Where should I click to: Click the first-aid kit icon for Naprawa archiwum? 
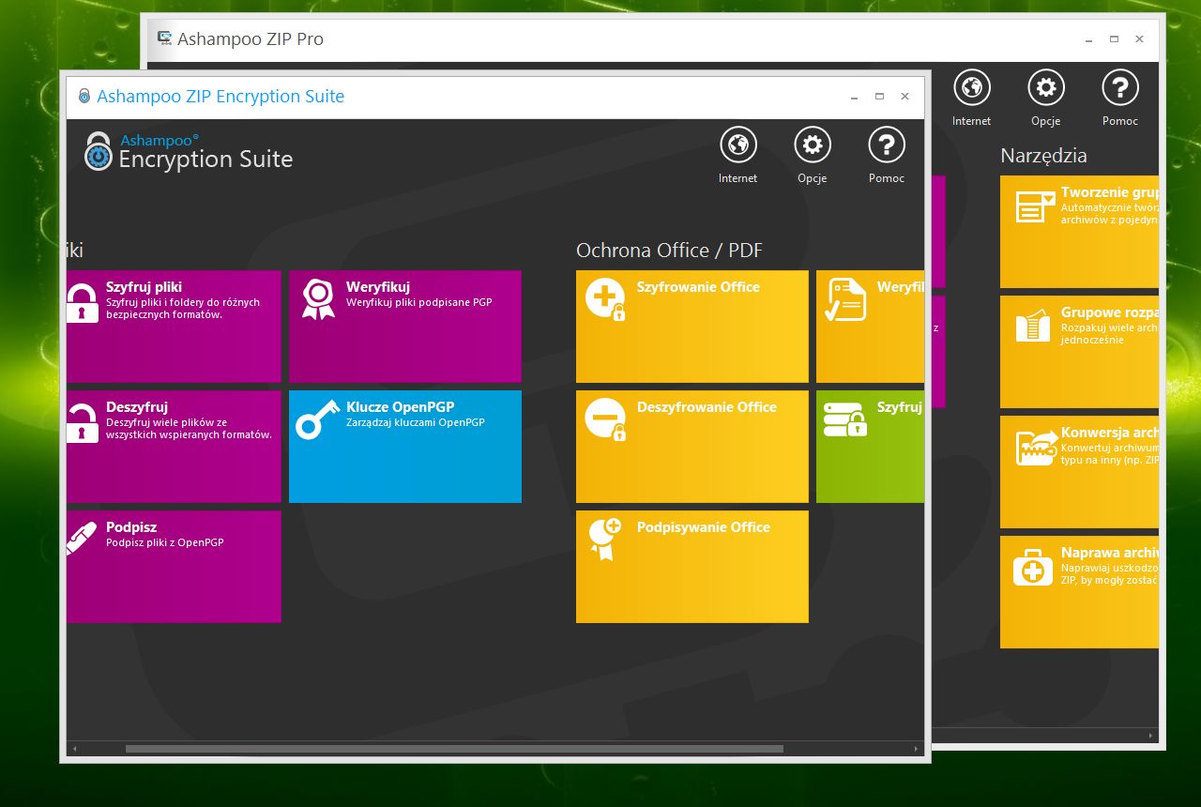[1032, 569]
